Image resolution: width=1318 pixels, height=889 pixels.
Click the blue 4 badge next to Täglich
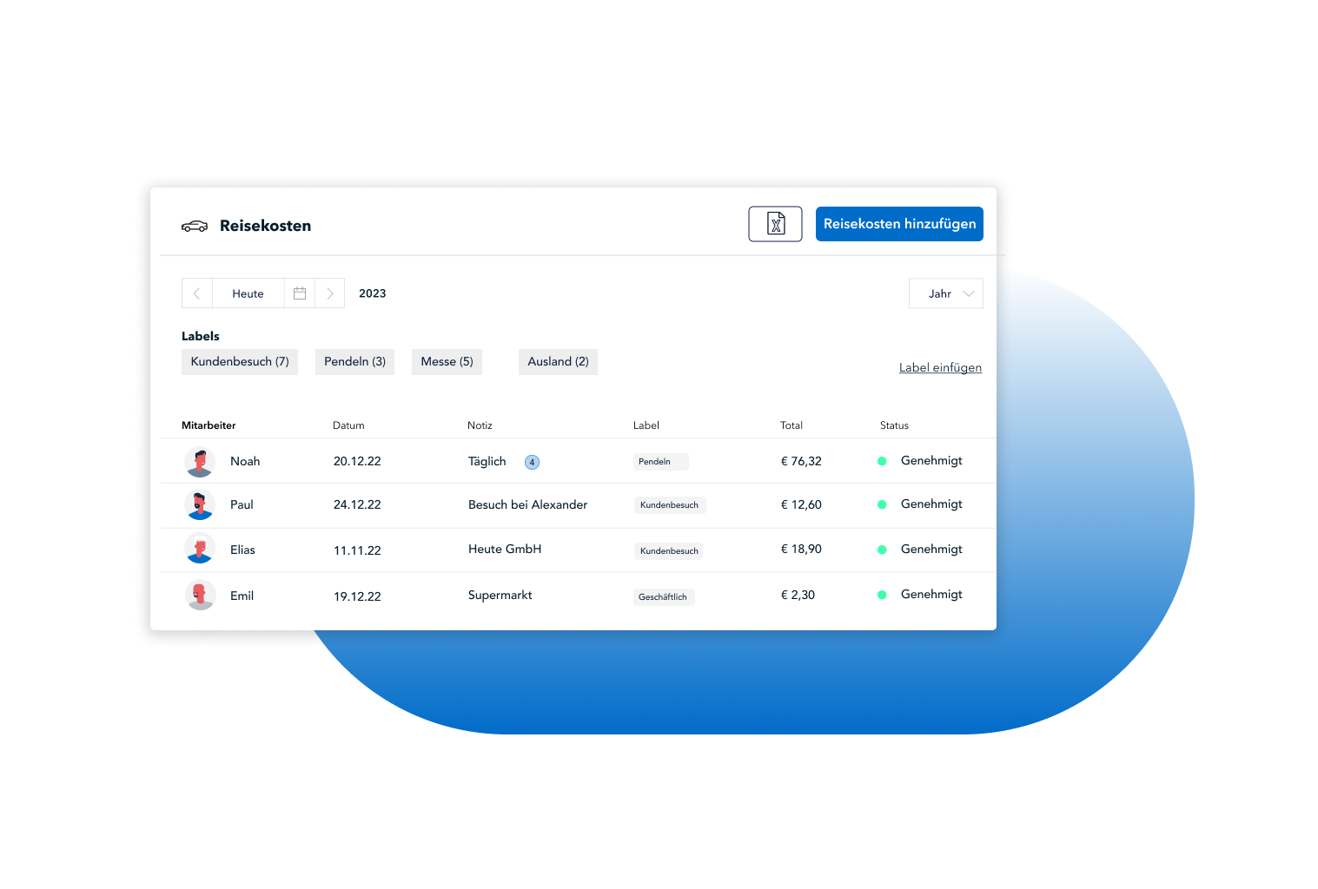532,462
